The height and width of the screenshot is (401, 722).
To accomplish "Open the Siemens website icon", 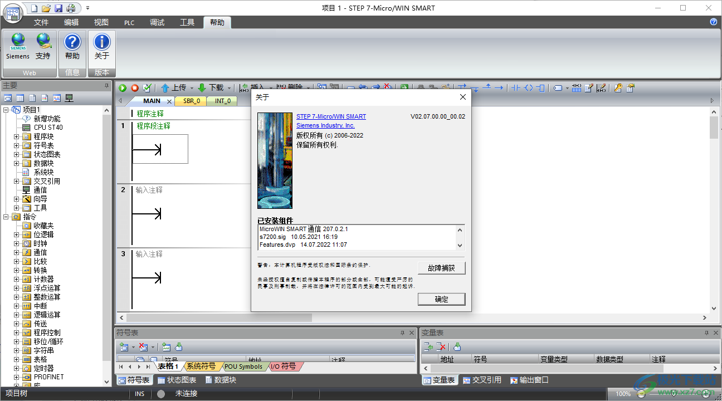I will coord(18,46).
